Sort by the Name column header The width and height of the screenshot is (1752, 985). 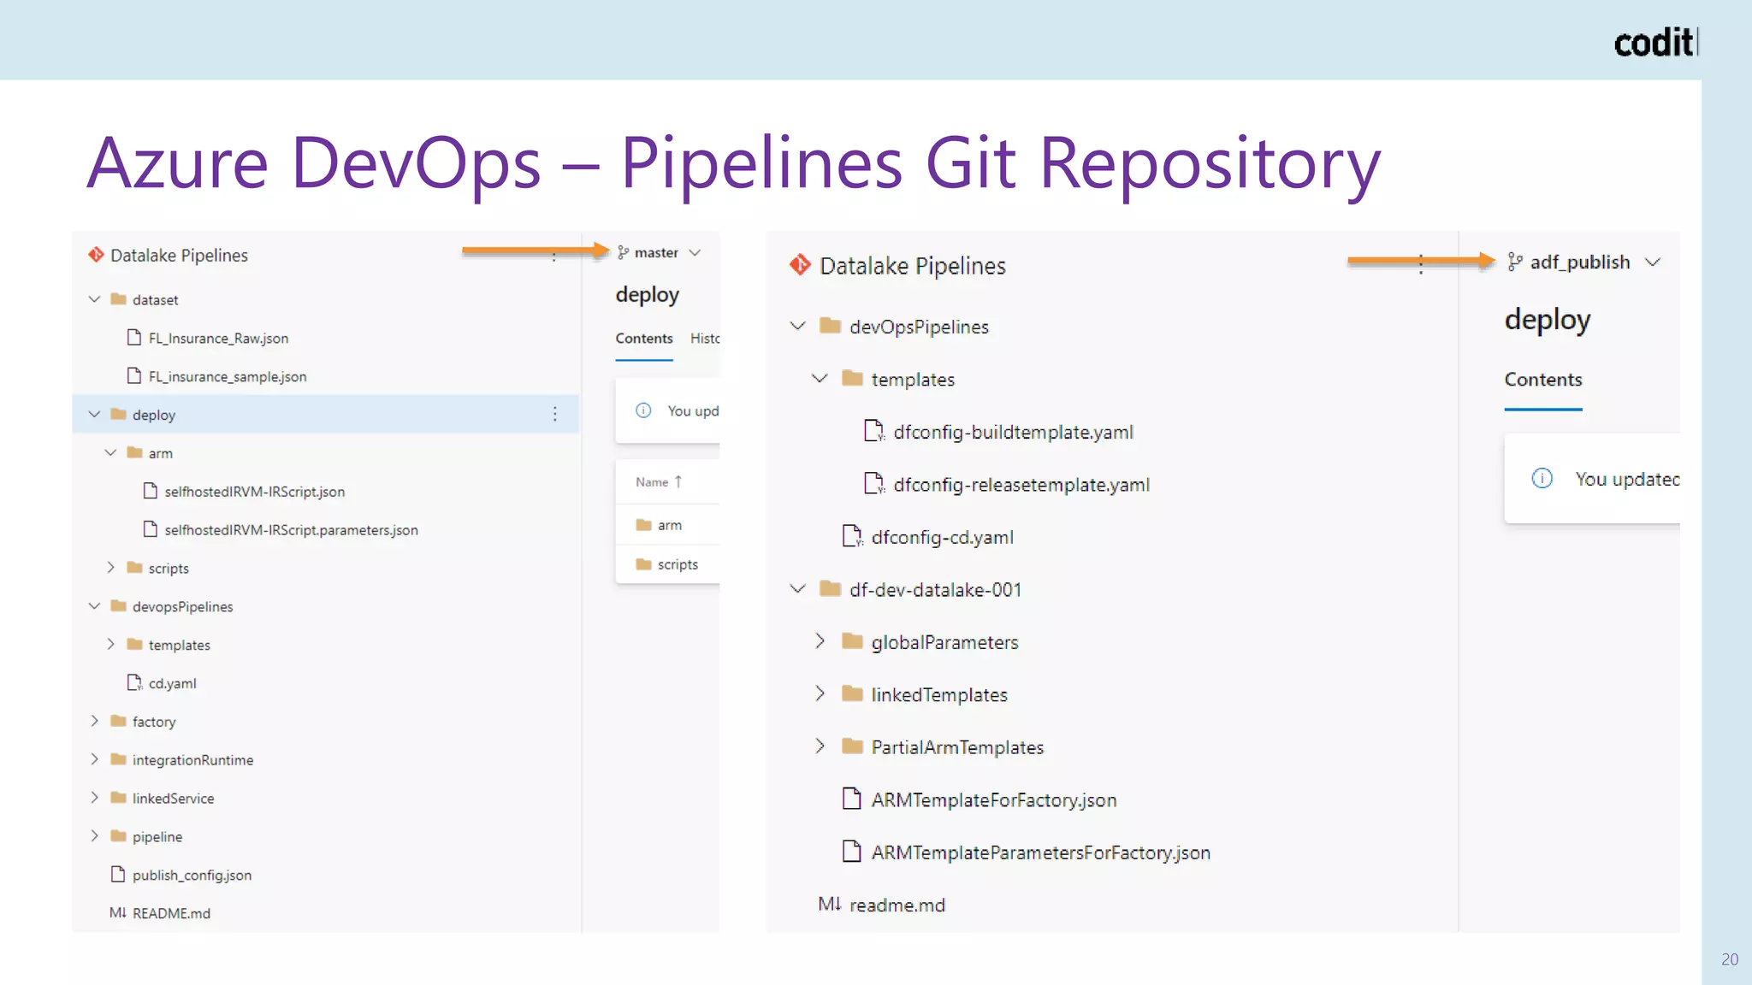click(659, 482)
